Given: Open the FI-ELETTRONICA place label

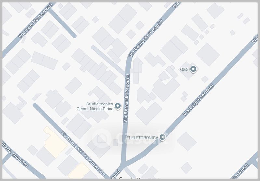Looking at the screenshot, I should point(142,138).
